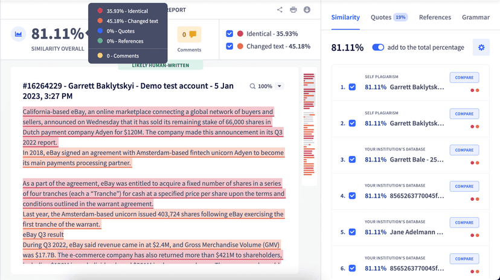
Task: Open similarity settings gear icon
Action: tap(481, 47)
